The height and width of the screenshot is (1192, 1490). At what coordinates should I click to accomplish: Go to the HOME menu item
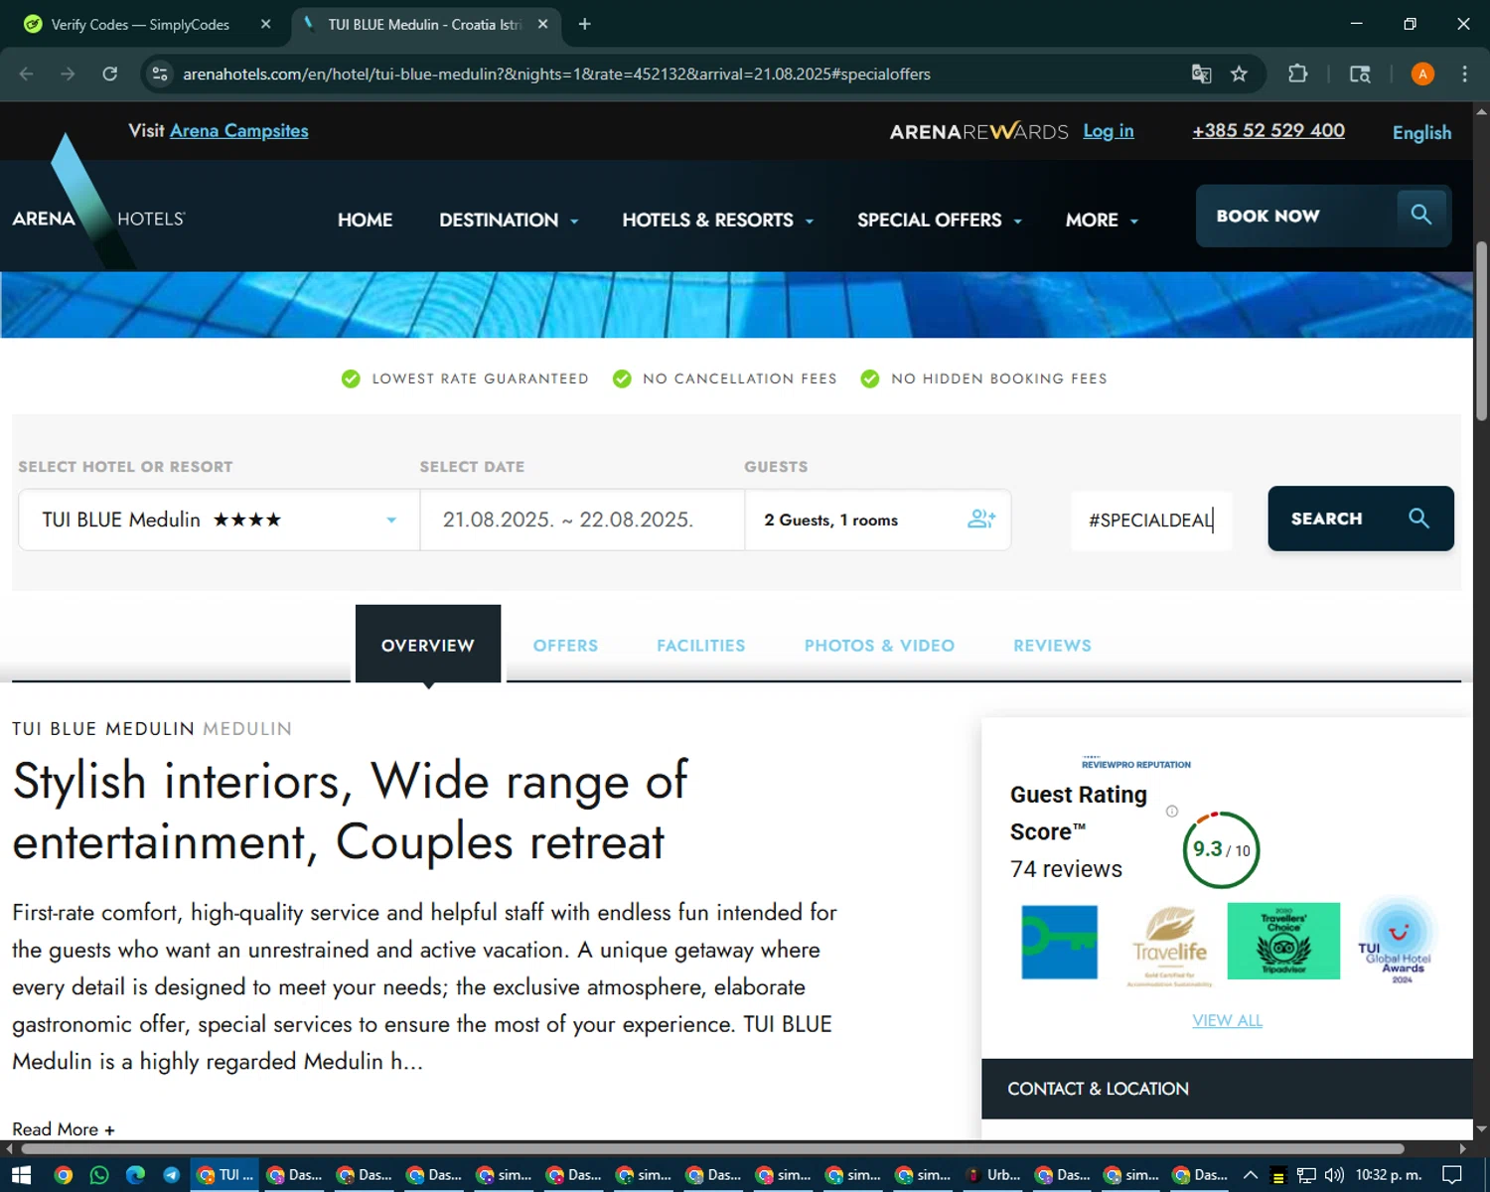point(365,220)
